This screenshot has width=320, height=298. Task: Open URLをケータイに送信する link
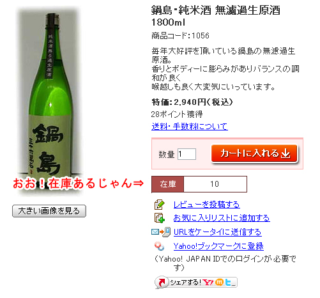pyautogui.click(x=218, y=232)
